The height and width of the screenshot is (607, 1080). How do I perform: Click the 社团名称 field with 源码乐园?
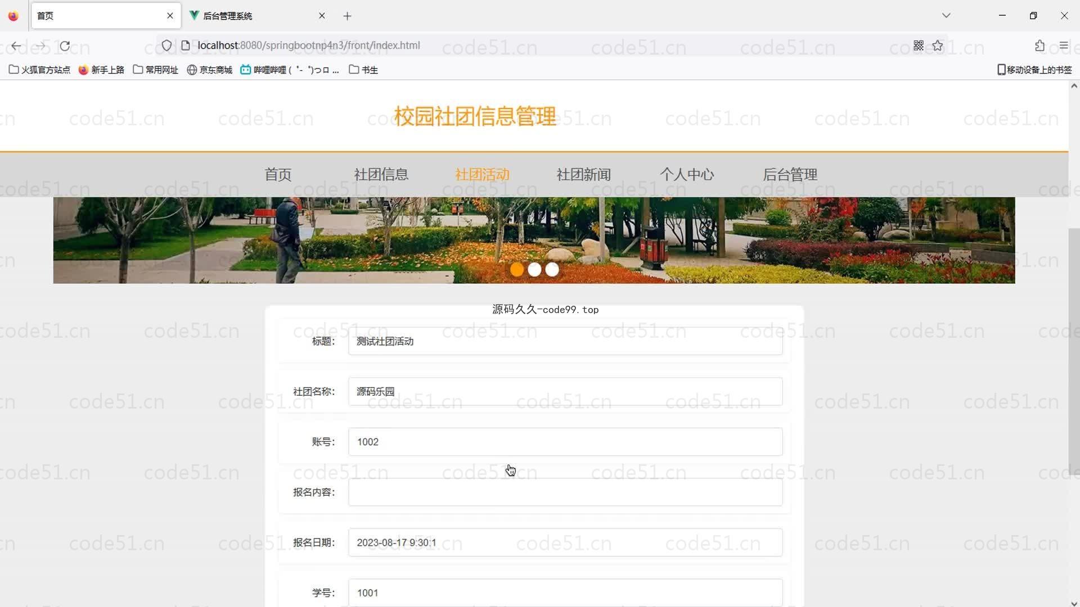click(x=565, y=392)
